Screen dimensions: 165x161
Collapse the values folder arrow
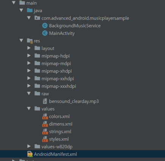pos(29,108)
